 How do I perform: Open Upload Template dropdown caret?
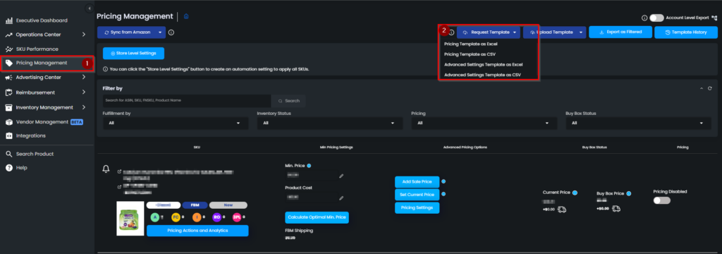point(582,32)
